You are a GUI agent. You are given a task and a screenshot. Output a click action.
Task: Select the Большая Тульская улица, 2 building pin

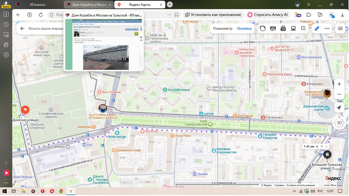coord(327,155)
